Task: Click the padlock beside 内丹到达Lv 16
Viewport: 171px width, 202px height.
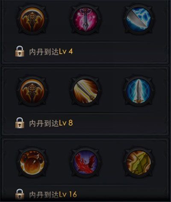Action: coord(20,194)
